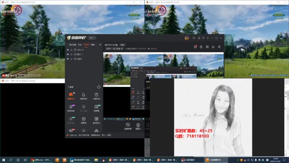Image resolution: width=289 pixels, height=163 pixels.
Task: Click the sketch portrait image
Action: [213, 117]
